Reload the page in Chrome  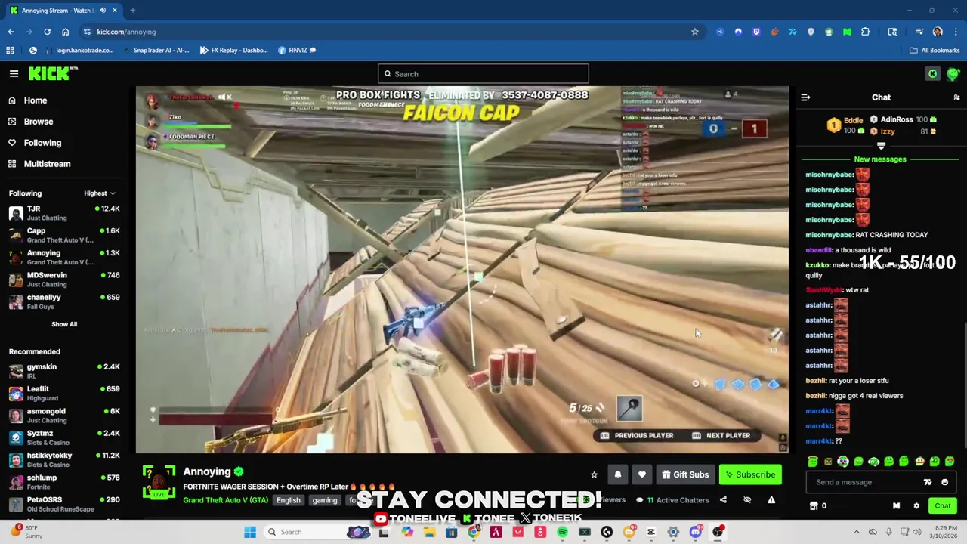click(47, 32)
